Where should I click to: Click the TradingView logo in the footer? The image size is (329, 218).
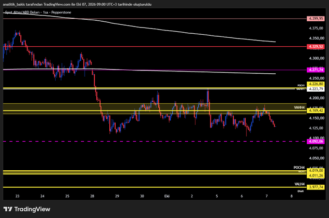point(27,209)
